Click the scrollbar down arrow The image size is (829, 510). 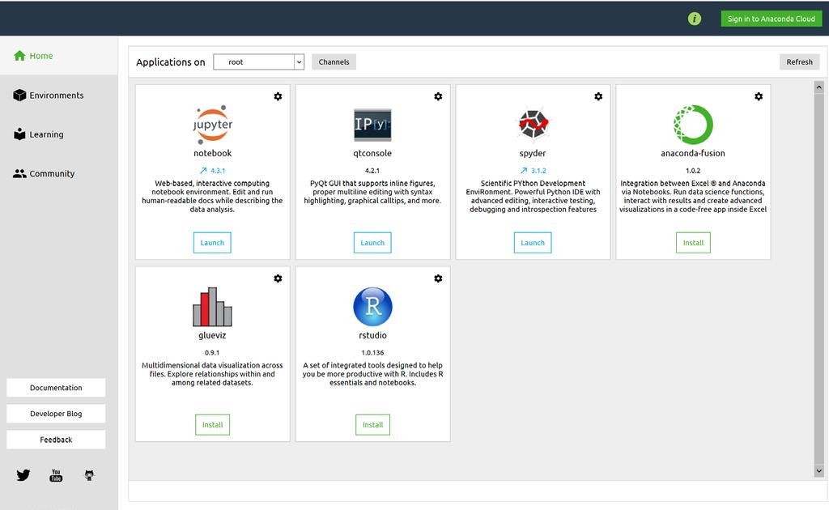[x=819, y=470]
